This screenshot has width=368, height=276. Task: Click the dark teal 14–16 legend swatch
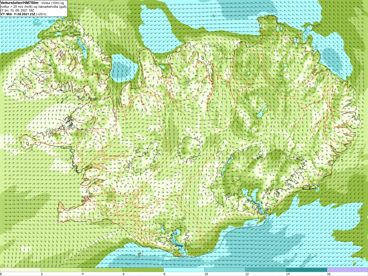[307, 270]
